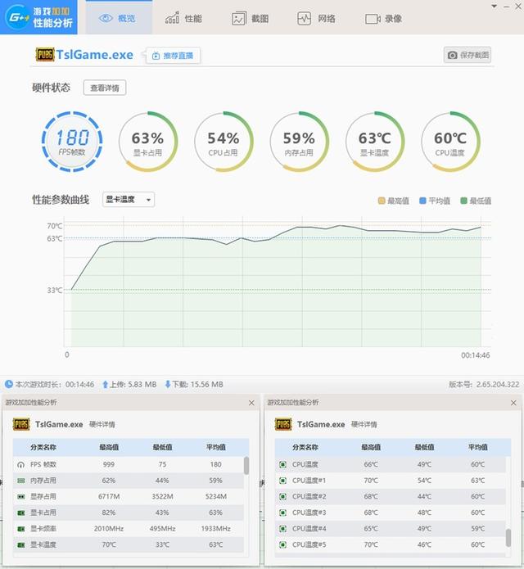Click the 63℃ 显卡温度 gauge
Viewport: 524px width, 569px height.
click(374, 142)
